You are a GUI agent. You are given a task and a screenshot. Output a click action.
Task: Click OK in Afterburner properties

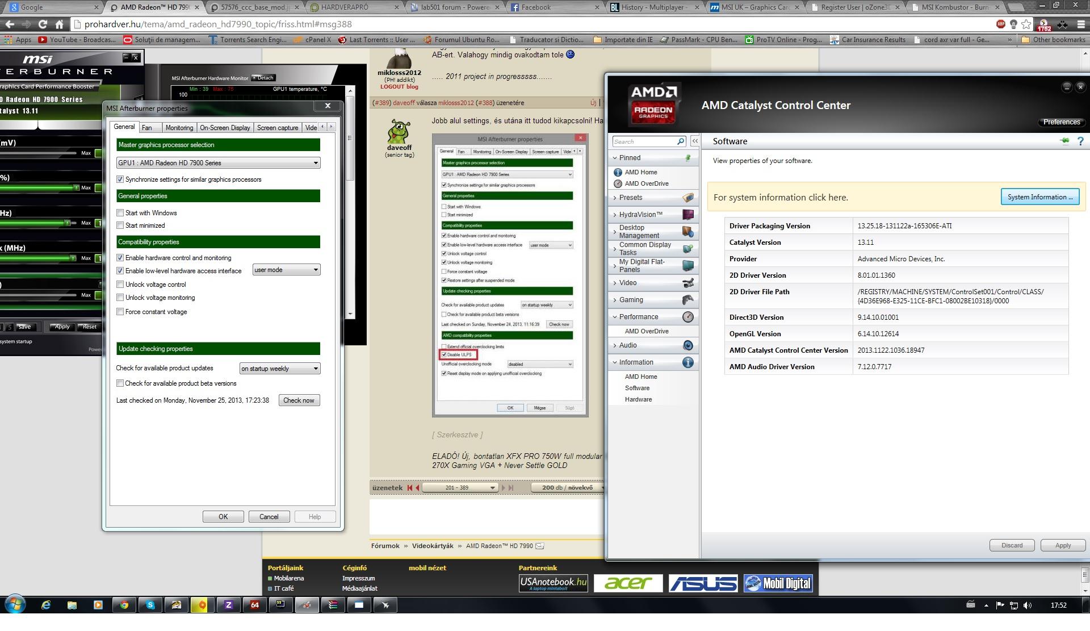tap(223, 517)
